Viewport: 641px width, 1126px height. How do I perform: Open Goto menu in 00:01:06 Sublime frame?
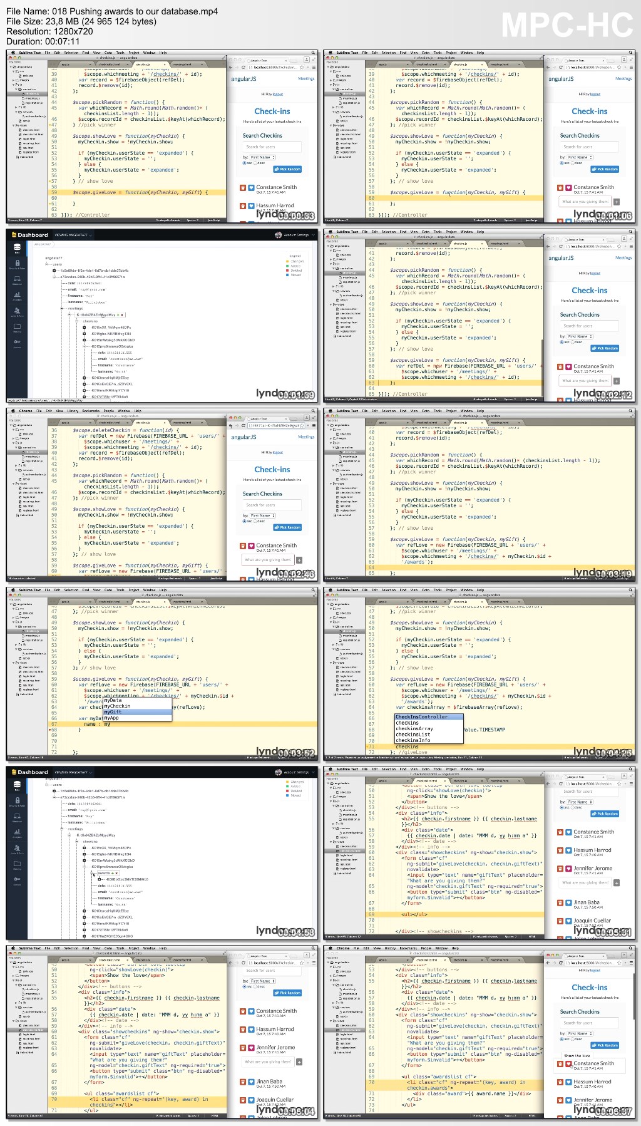425,53
